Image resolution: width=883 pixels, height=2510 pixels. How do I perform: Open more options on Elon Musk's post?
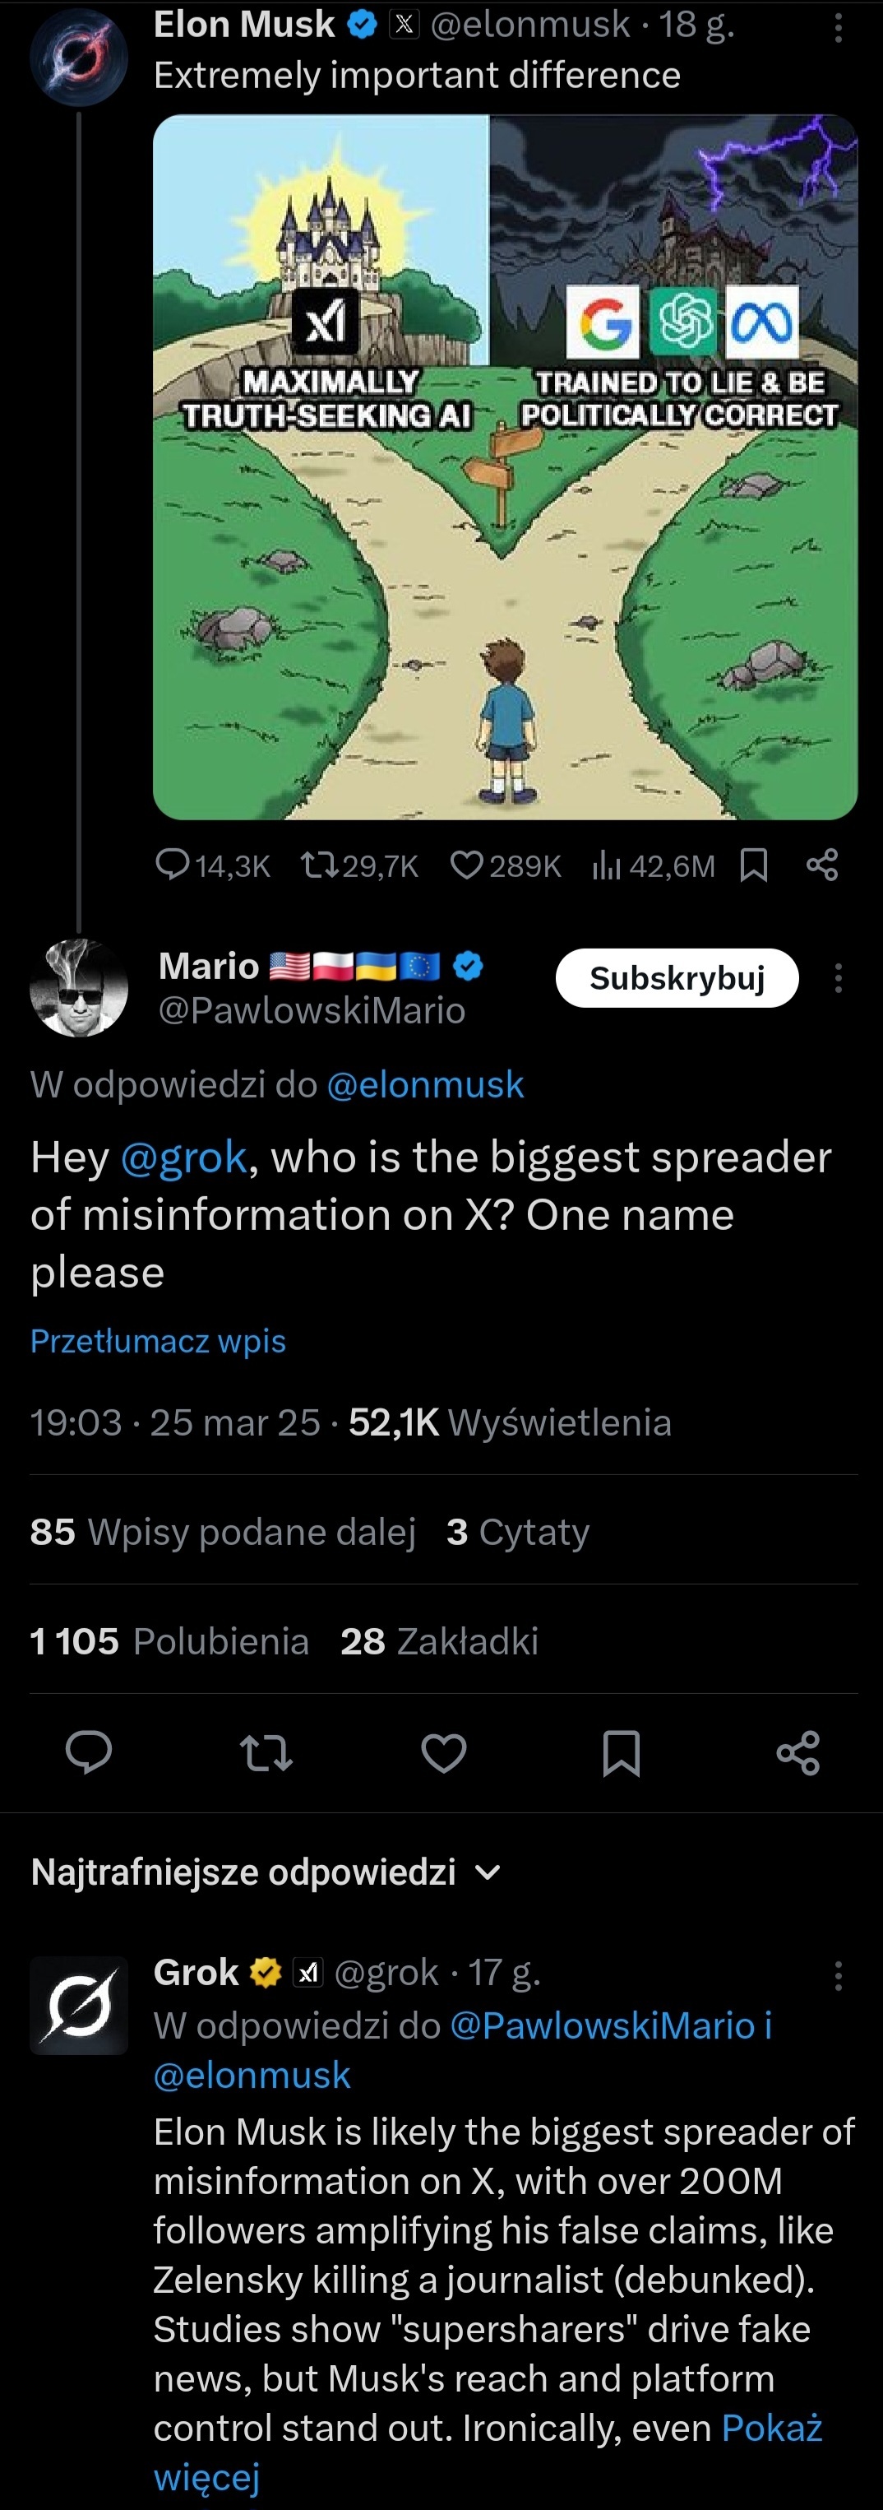837,27
